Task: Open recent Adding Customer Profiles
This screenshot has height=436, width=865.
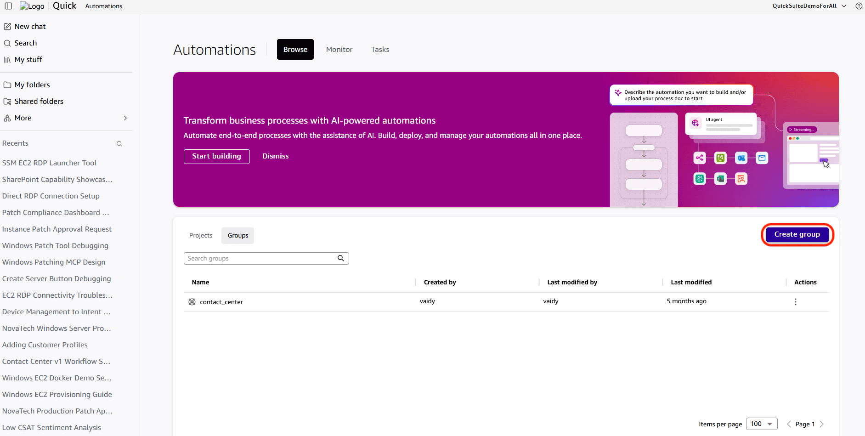Action: [45, 345]
